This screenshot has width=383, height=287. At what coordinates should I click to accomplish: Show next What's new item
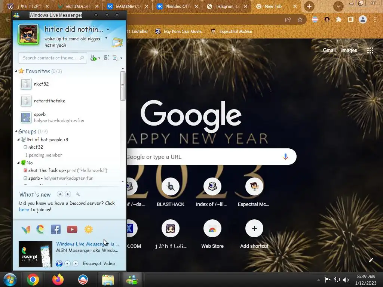pos(68,194)
